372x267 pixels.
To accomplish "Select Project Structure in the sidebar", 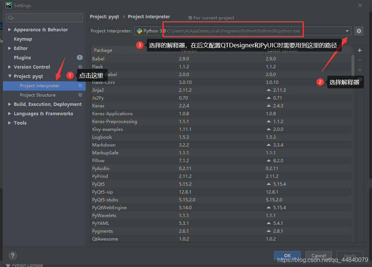I will (x=37, y=95).
